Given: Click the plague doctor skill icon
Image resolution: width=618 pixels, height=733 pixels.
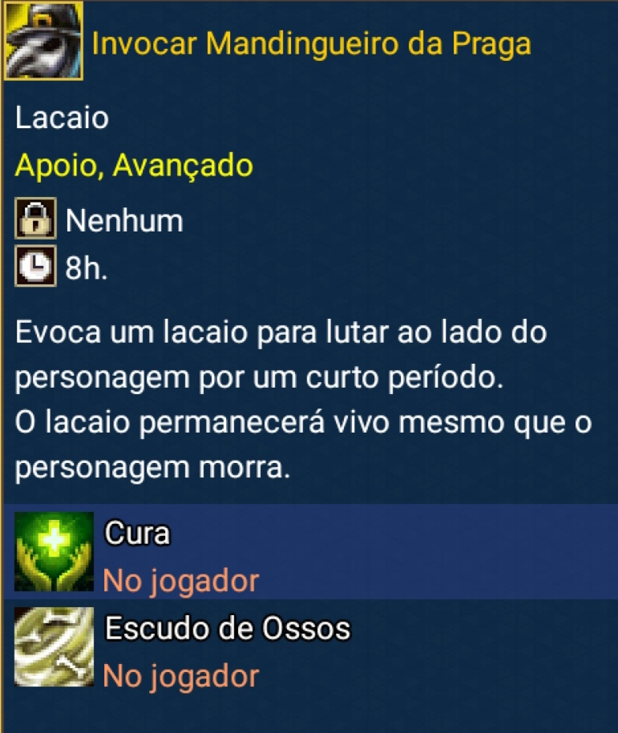Looking at the screenshot, I should [x=43, y=41].
